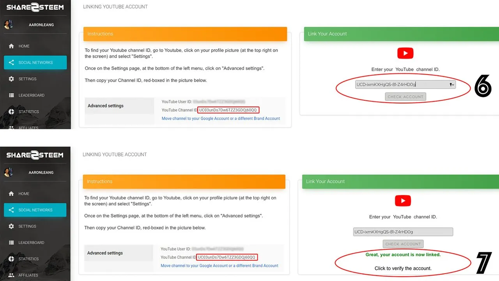This screenshot has width=499, height=281.
Task: Click 'Advanced settings' label in the top Instructions image
Action: [x=106, y=106]
